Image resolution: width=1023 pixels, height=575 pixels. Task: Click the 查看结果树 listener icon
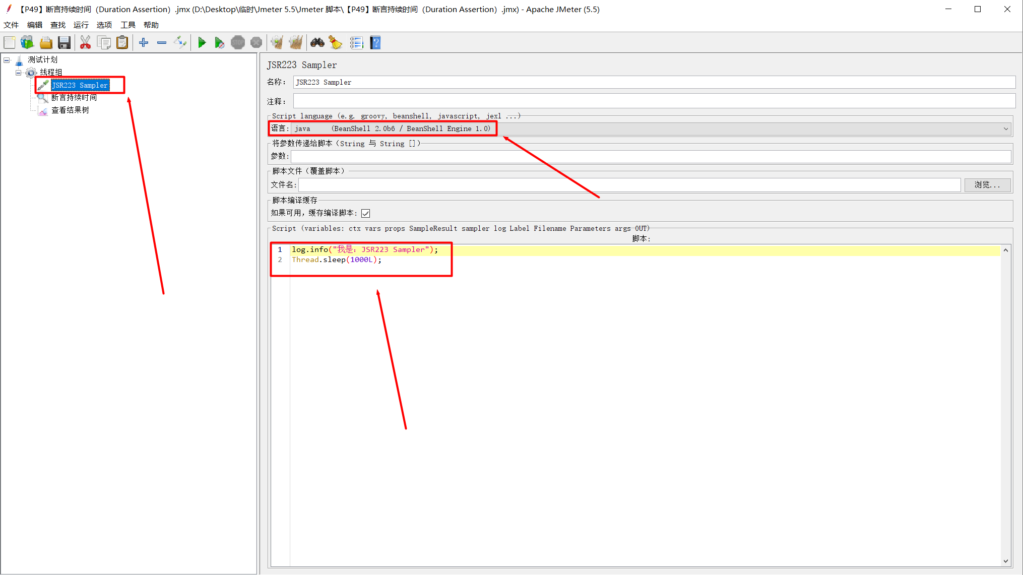pos(43,110)
